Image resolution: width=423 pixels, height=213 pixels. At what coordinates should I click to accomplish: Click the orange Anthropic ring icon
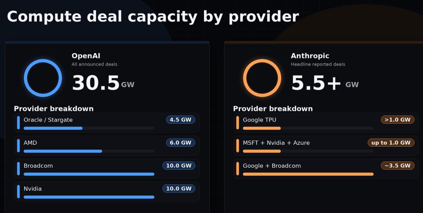point(262,78)
